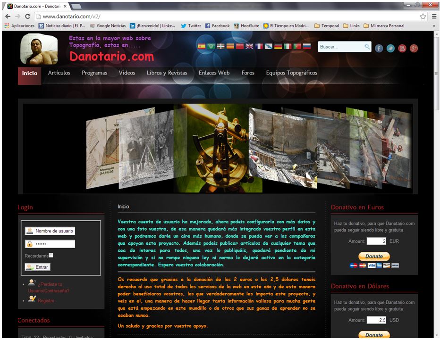Bookmark page with the star icon

click(423, 16)
